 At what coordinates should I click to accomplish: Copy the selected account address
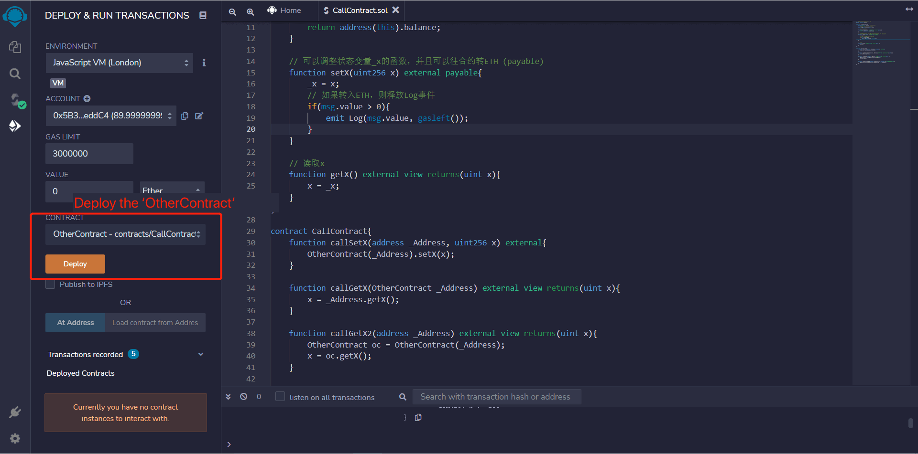[185, 116]
